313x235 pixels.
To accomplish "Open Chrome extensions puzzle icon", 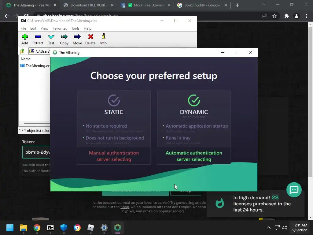I will [287, 16].
